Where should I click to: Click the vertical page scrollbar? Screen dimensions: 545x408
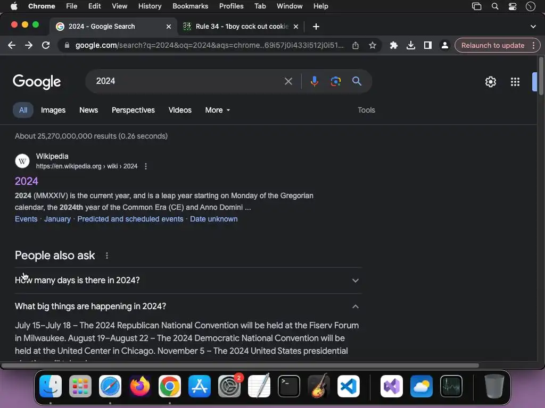pyautogui.click(x=541, y=76)
